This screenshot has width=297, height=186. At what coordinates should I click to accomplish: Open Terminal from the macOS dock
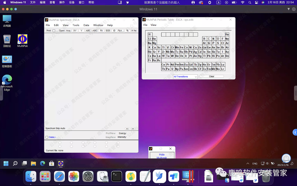point(117,176)
